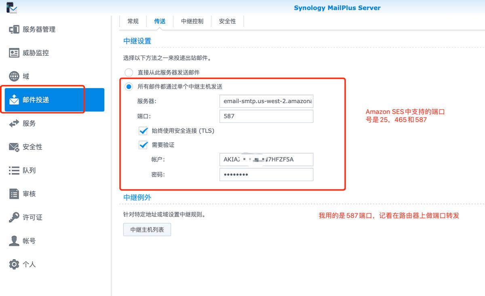The height and width of the screenshot is (296, 485).
Task: Open 安全性 in the sidebar
Action: point(55,147)
